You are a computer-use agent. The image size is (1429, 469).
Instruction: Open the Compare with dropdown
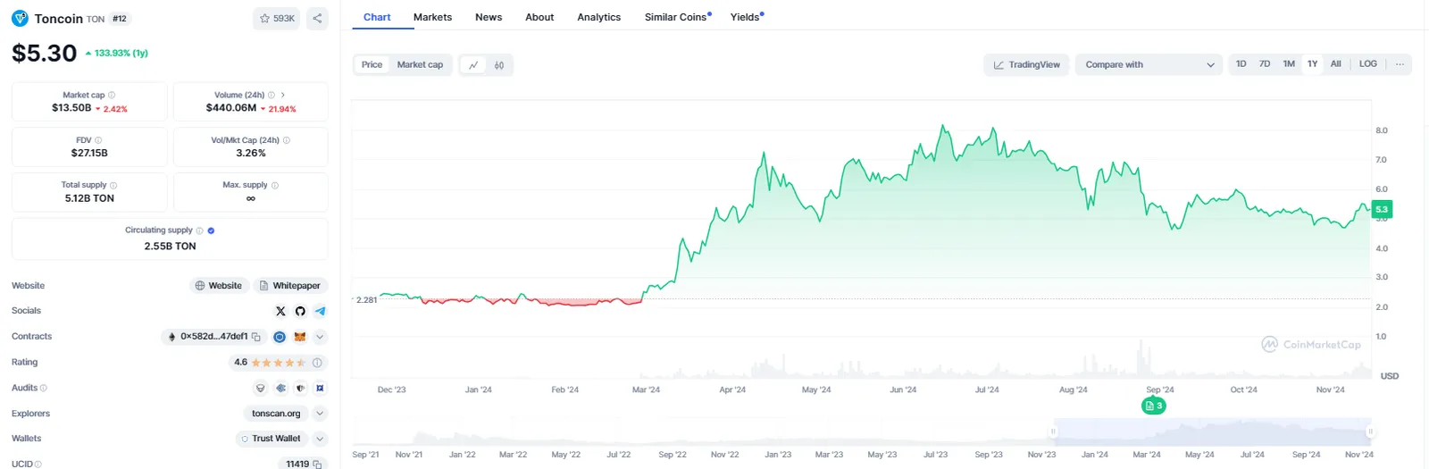pyautogui.click(x=1149, y=64)
